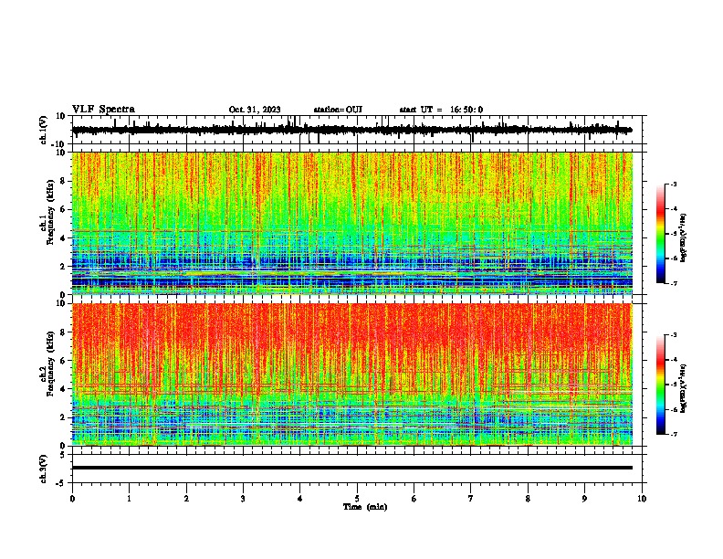Screen dimensions: 723x559
Task: Click the "ch.1(V)" axis label
Action: [44, 130]
